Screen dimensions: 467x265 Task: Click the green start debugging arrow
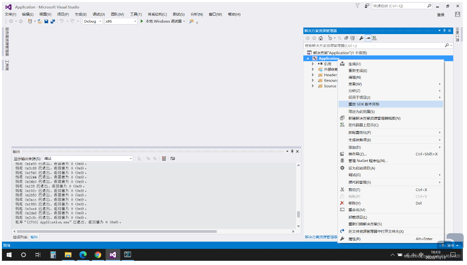point(142,21)
